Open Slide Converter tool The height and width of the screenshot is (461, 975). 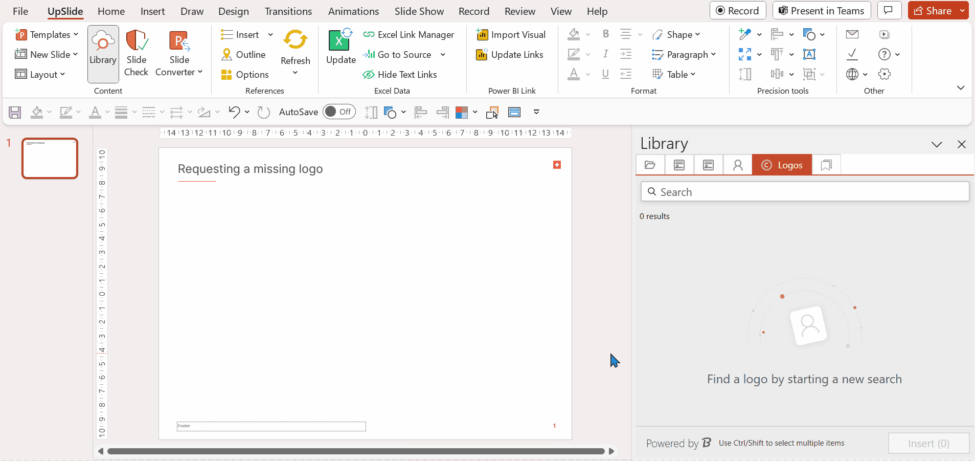click(179, 54)
